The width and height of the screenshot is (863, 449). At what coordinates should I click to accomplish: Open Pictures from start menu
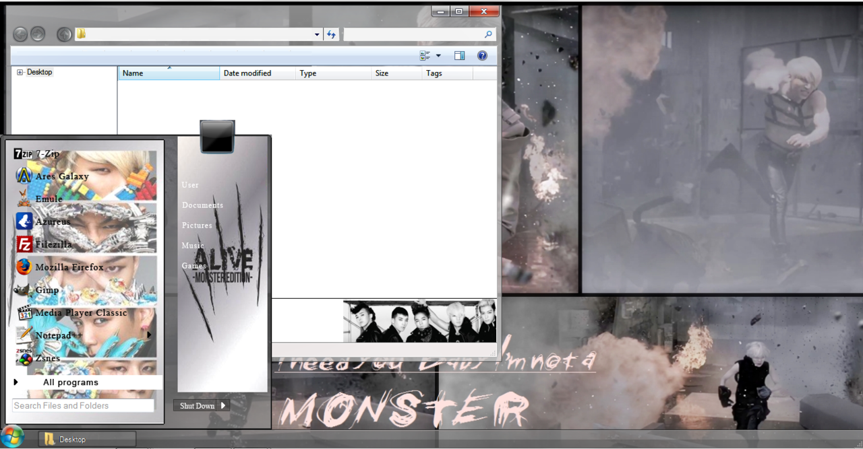point(197,226)
